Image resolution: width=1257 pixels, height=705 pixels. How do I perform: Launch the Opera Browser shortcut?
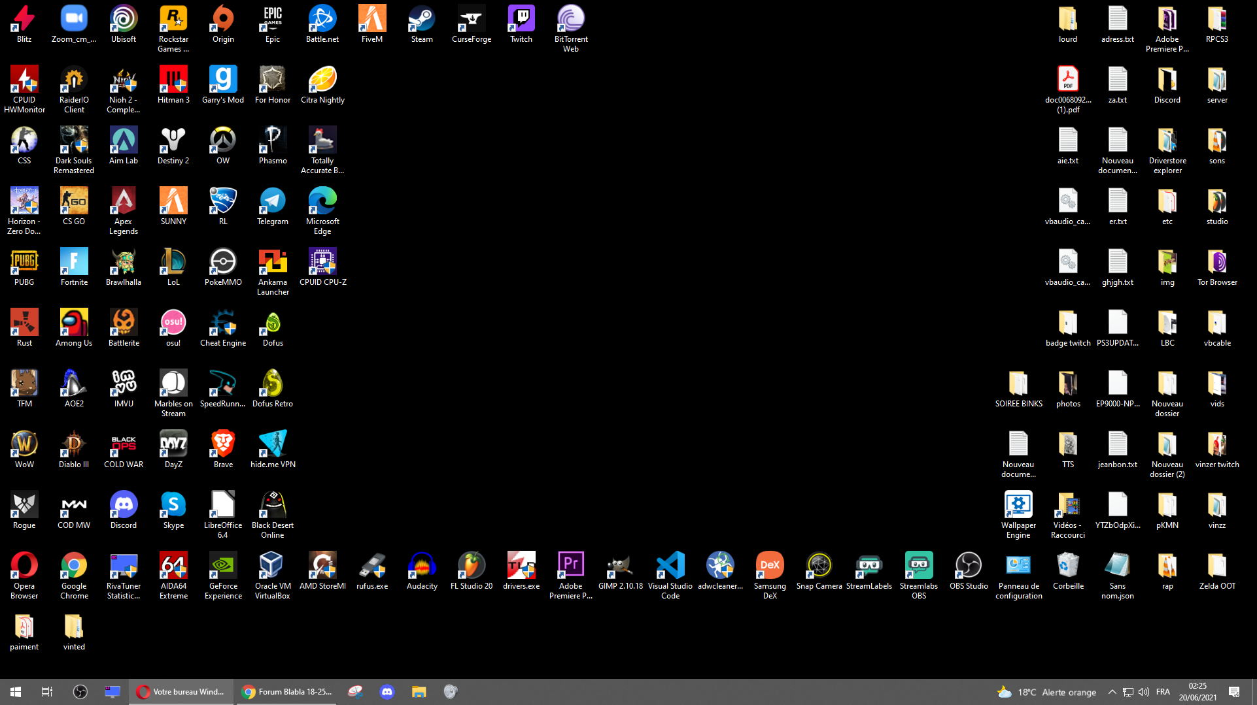click(x=24, y=576)
